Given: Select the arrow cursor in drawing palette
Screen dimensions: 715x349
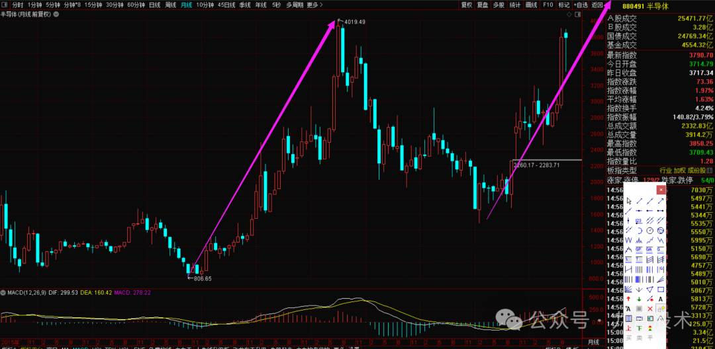Looking at the screenshot, I should (628, 201).
